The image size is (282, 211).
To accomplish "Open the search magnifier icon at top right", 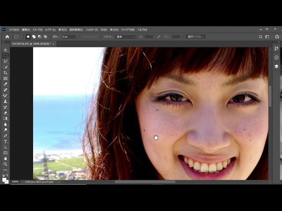I will pos(260,37).
